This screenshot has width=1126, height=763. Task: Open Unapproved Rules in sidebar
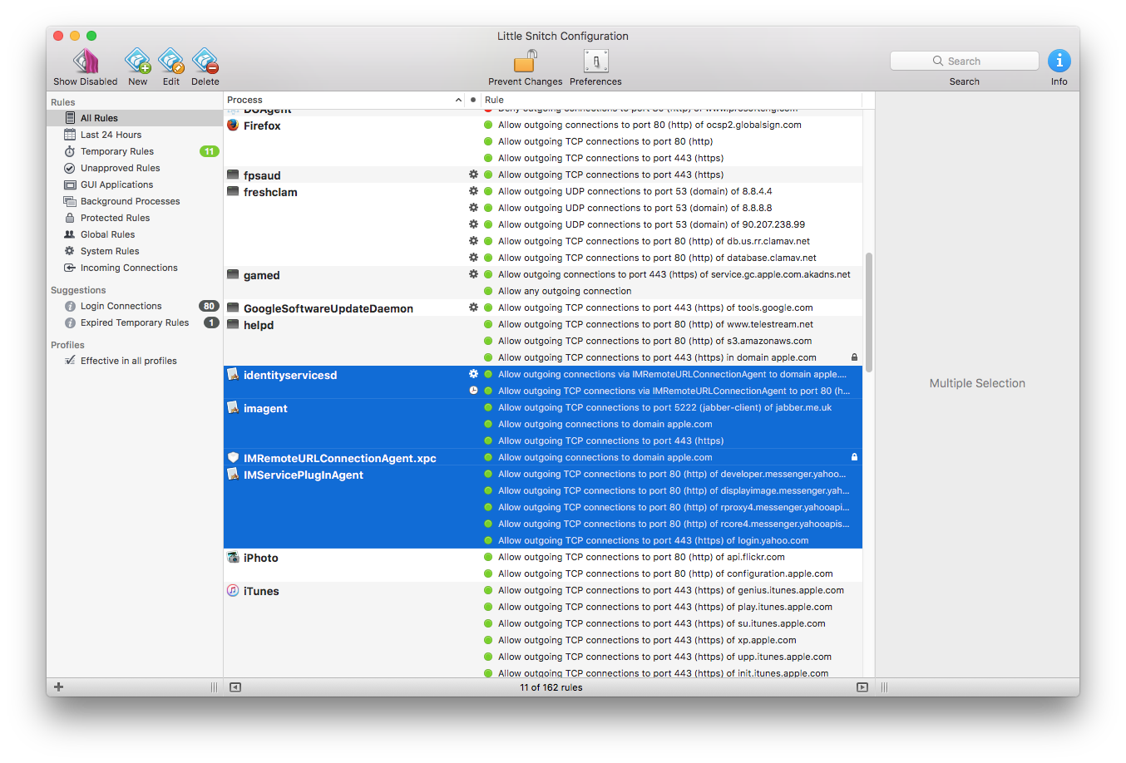[x=135, y=168]
